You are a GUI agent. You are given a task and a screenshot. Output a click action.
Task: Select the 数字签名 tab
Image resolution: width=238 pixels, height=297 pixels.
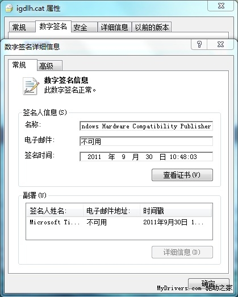53,26
